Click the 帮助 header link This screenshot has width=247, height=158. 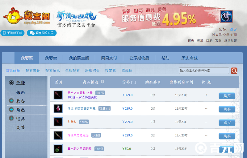(209, 41)
